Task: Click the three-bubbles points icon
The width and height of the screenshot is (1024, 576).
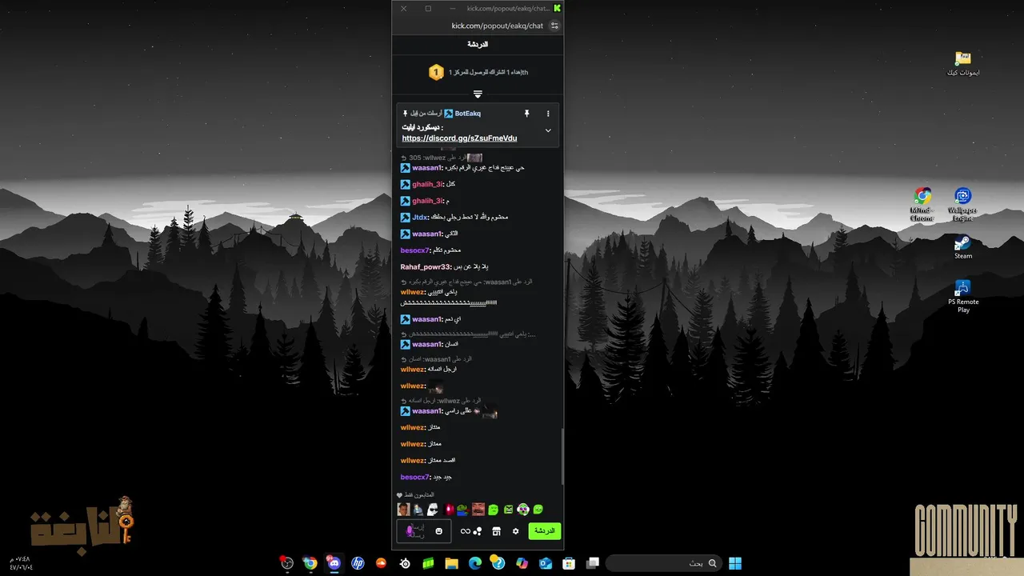Action: (478, 531)
